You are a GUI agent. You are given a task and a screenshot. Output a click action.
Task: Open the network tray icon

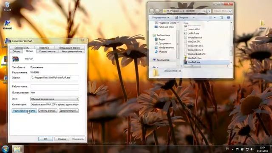click(x=247, y=149)
